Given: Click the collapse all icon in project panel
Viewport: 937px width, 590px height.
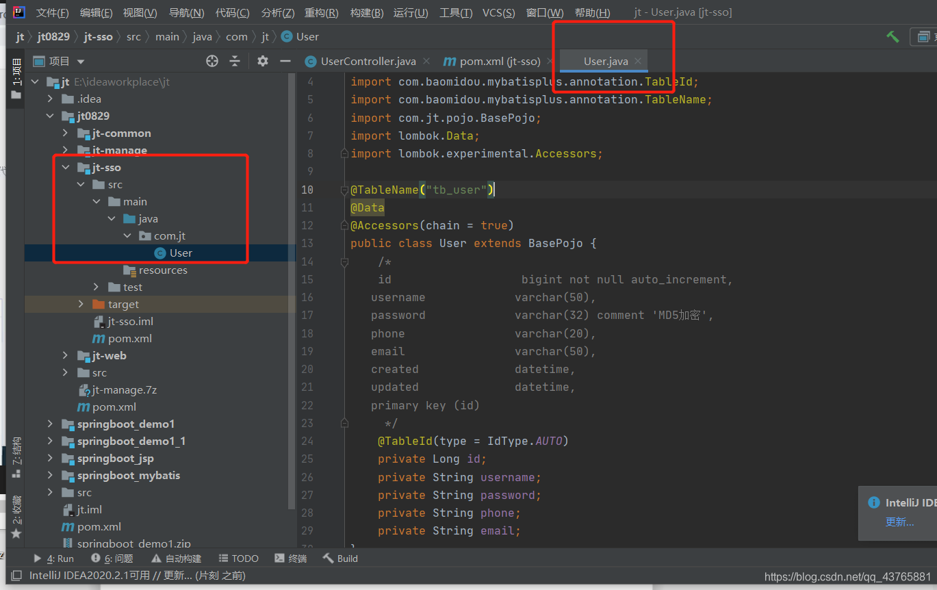Looking at the screenshot, I should click(x=235, y=61).
